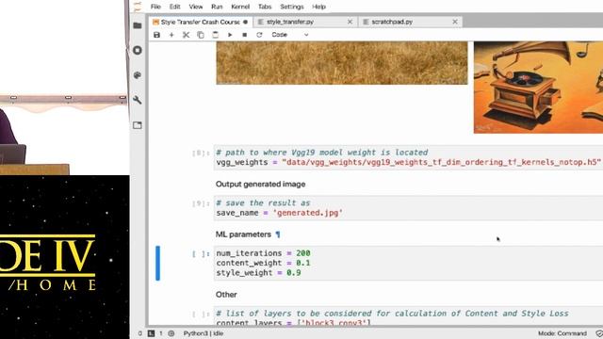Click the ML parameters anchor pilcrow link

278,234
